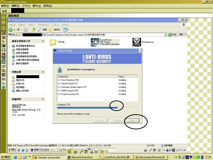
Task: Collapse the 檔案及資料夾工作 panel
Action: click(43, 41)
